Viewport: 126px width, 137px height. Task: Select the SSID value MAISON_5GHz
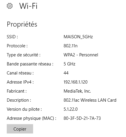click(x=78, y=37)
